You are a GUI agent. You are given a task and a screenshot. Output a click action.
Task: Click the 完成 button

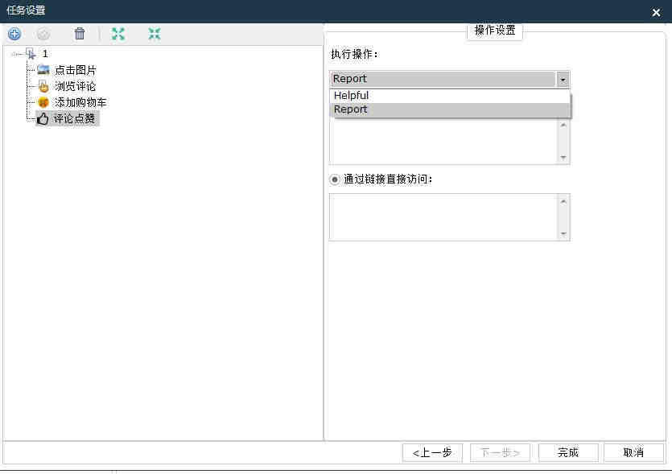pos(568,452)
